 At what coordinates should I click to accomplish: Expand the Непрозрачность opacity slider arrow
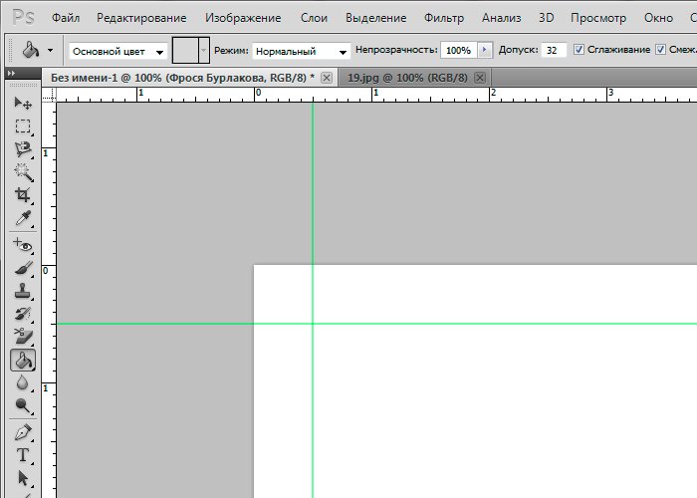(x=485, y=50)
